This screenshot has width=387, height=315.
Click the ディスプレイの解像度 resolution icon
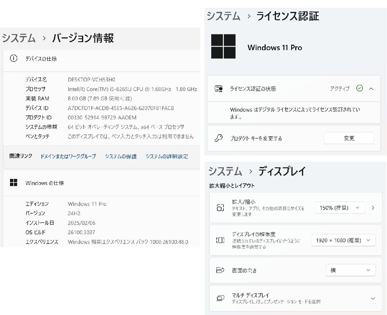(x=221, y=240)
